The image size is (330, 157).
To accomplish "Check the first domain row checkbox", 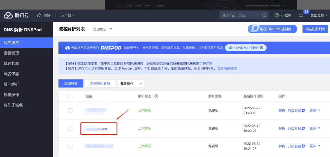I will point(71,111).
